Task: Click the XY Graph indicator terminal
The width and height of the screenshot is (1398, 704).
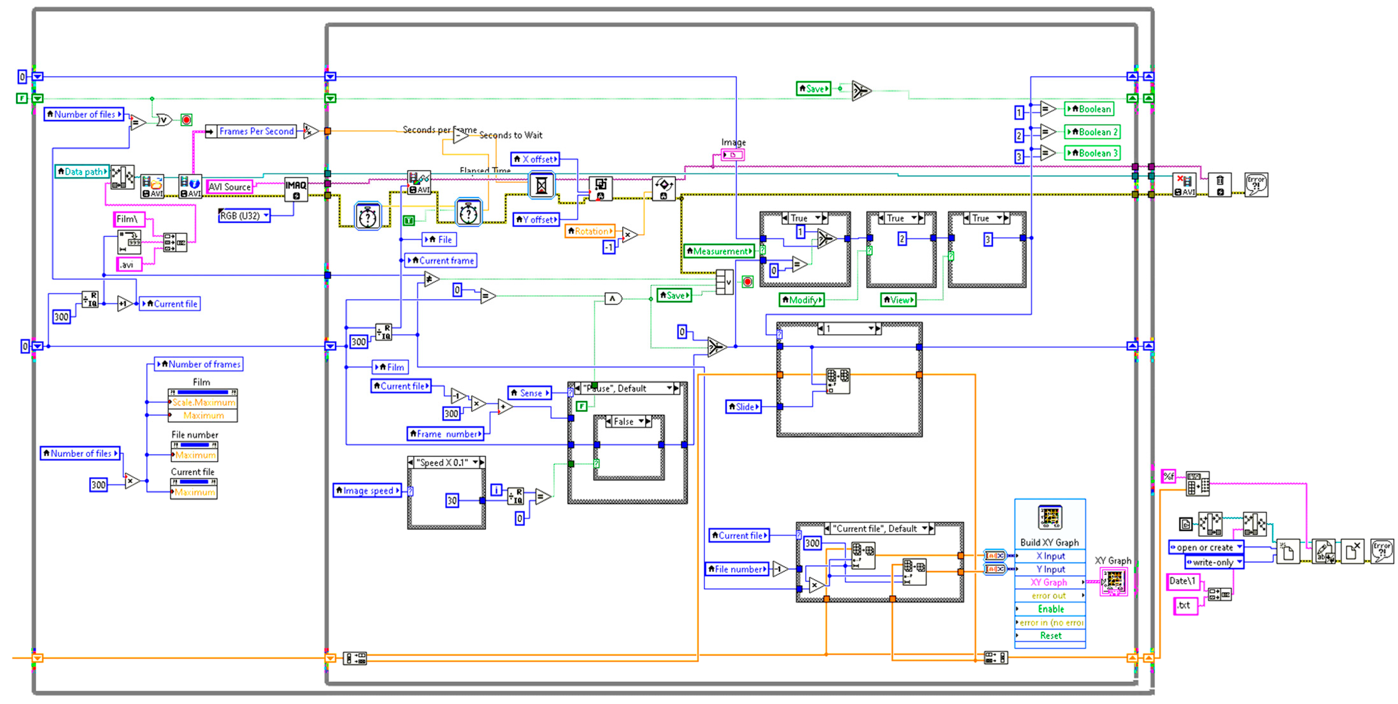Action: point(1114,582)
